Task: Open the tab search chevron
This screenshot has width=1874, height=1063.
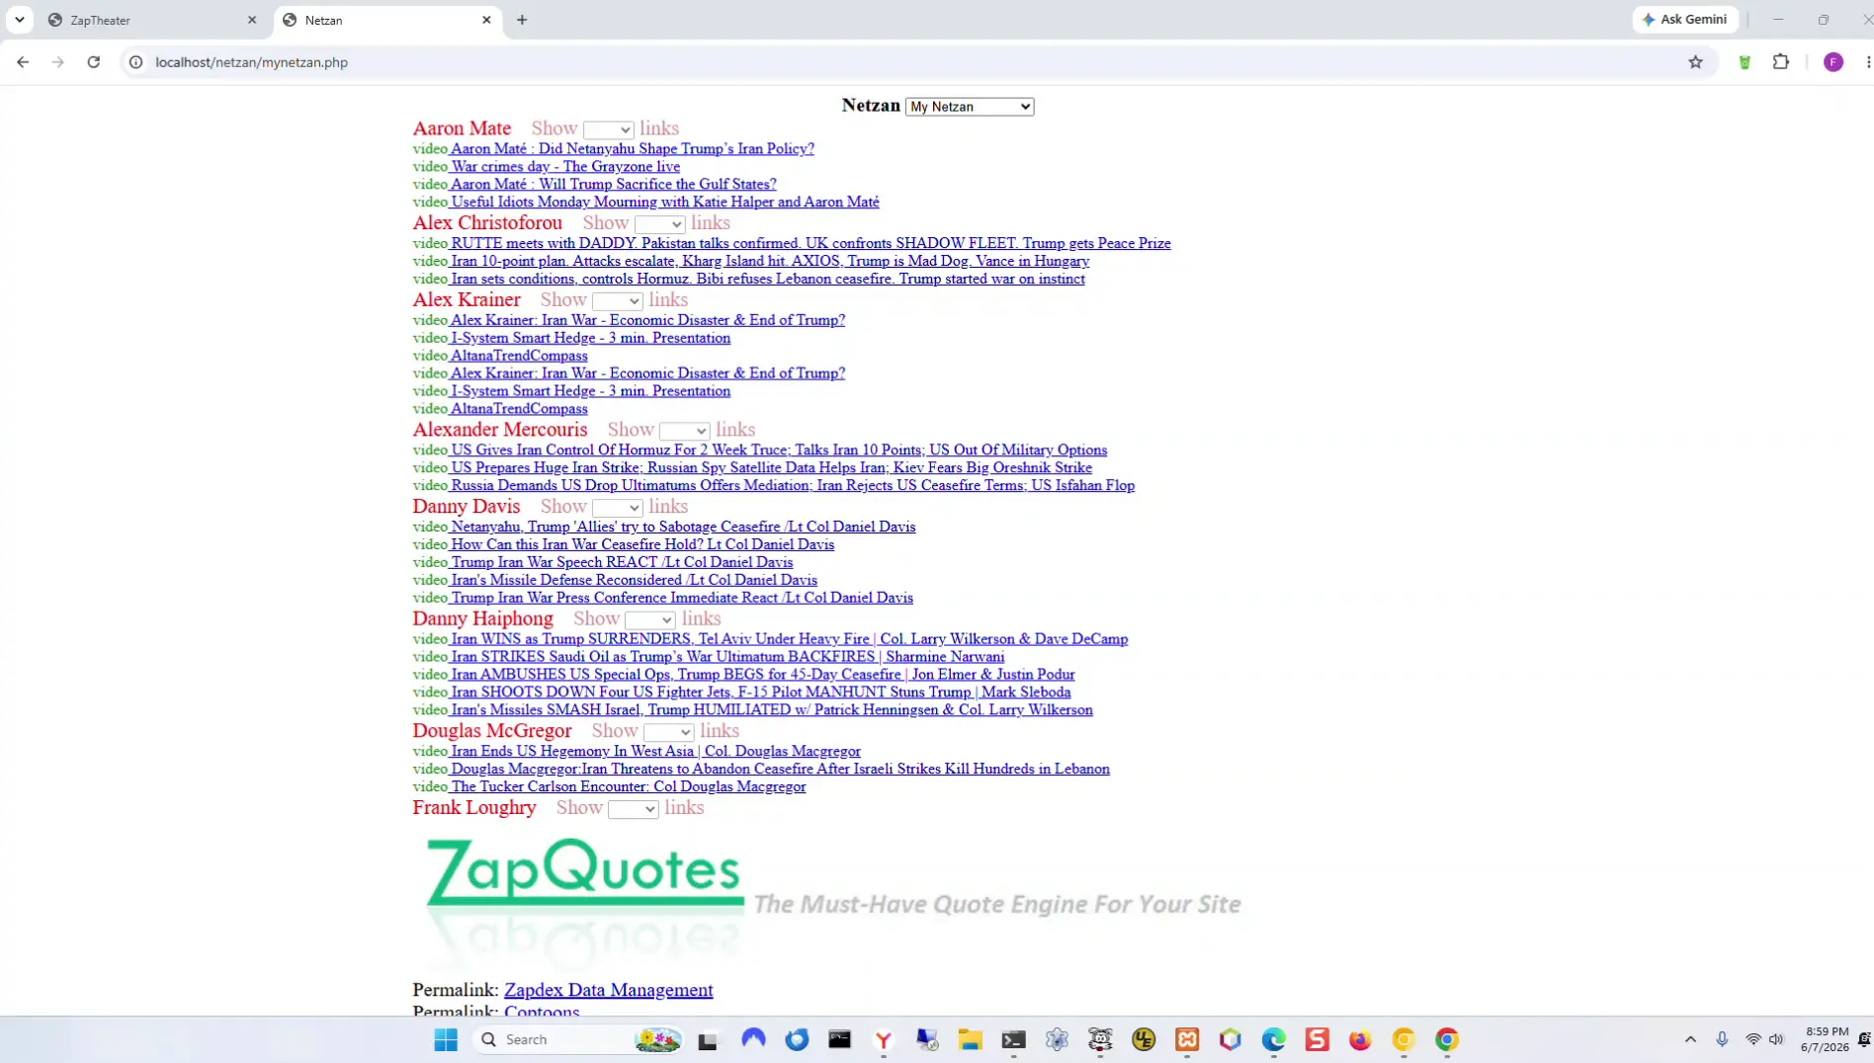Action: (20, 20)
